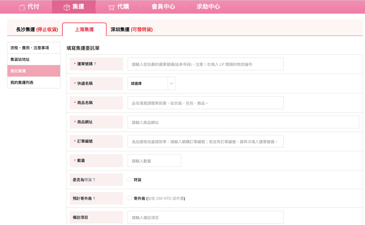
Task: Select the 上海集運 tab
Action: point(84,29)
